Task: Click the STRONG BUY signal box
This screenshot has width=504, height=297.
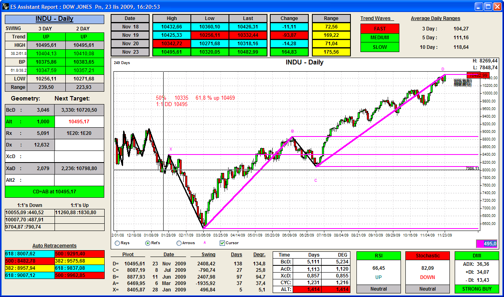Action: click(x=477, y=289)
